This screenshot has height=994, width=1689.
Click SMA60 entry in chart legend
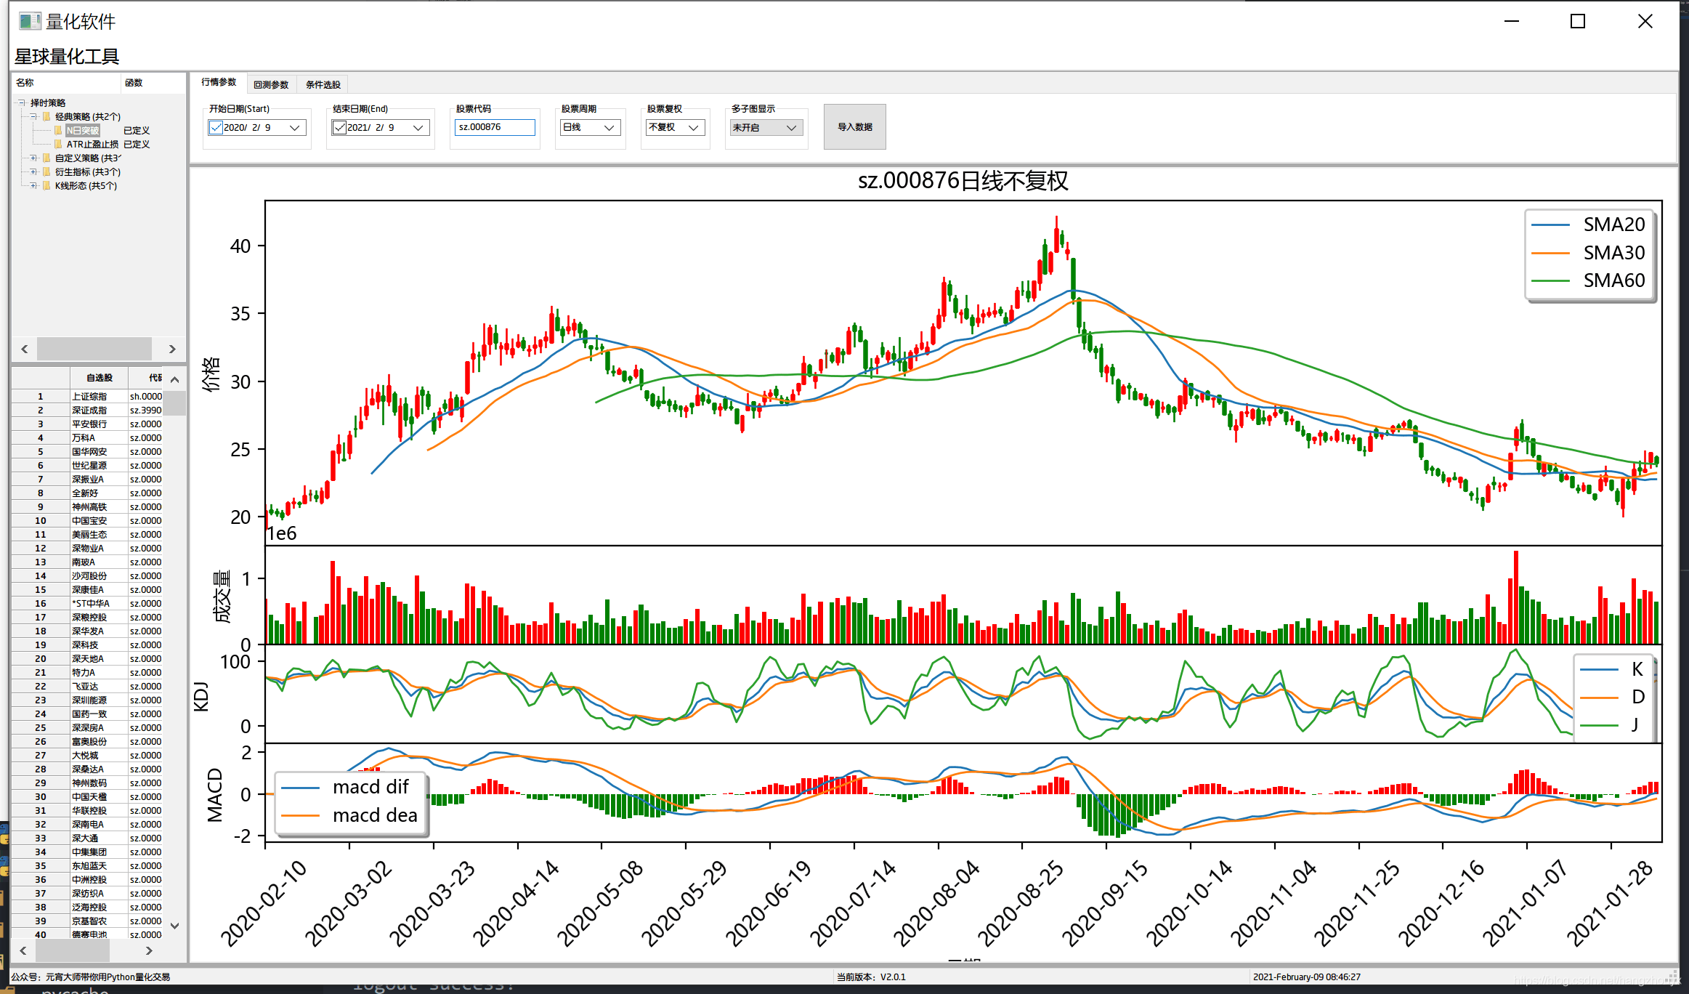(1589, 280)
